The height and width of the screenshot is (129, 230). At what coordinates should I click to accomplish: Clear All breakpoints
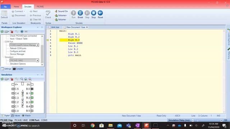pos(35,19)
